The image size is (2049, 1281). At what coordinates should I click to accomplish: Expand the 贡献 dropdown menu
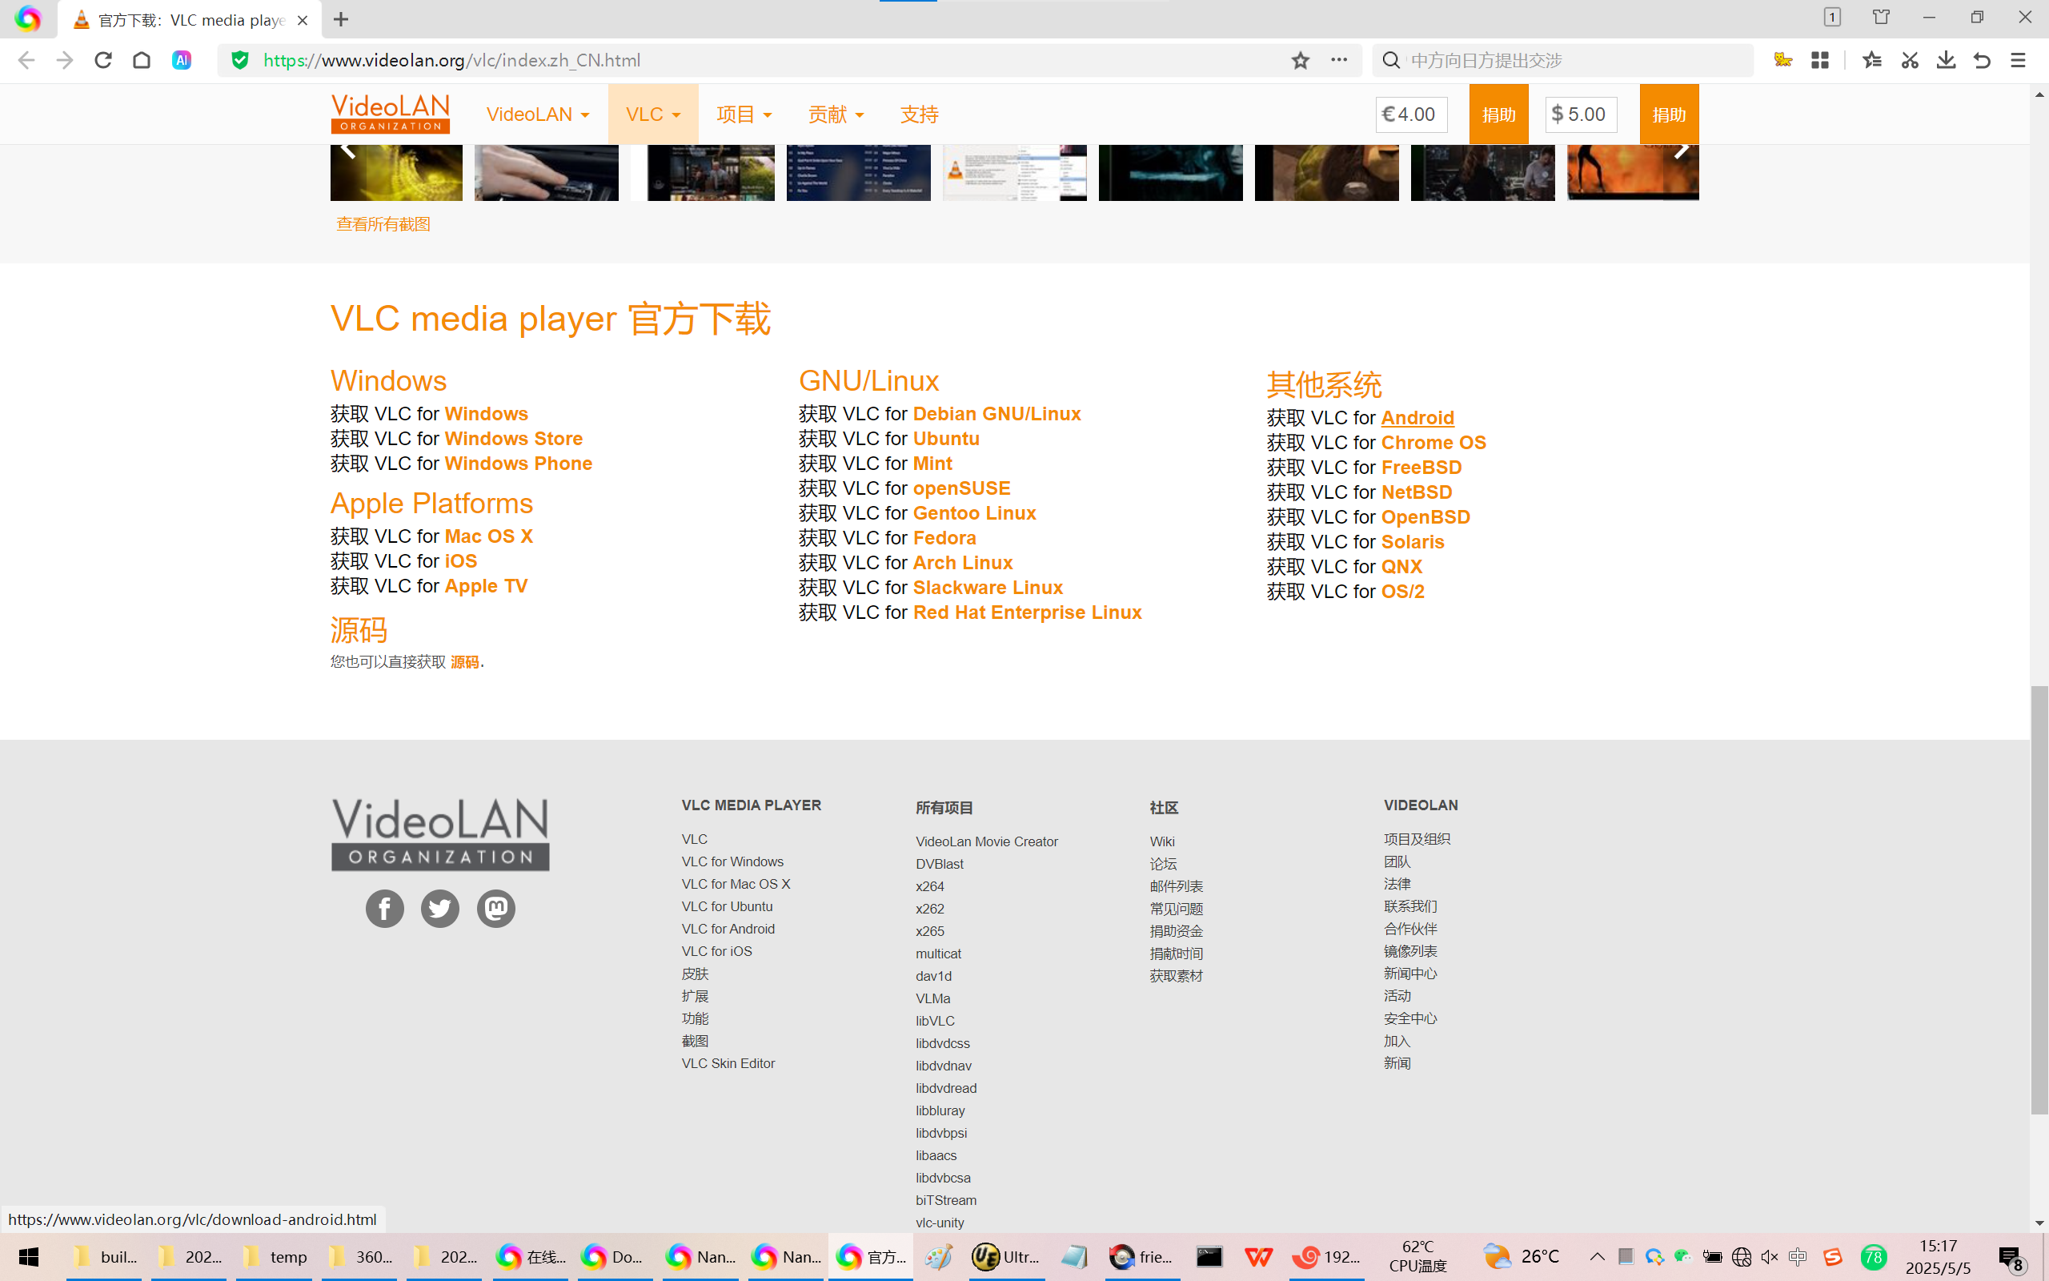point(836,114)
